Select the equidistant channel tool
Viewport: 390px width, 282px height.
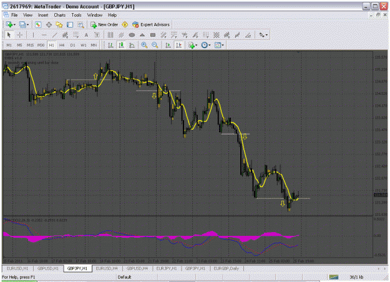click(x=65, y=35)
